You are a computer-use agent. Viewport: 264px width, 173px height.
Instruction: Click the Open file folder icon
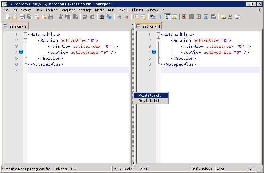coord(15,17)
